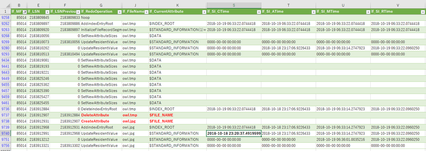Click the red CreateAttribute cell

click(102, 121)
